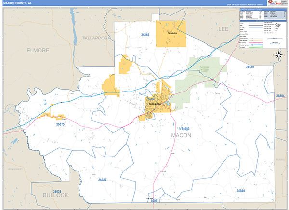Click the MACON county name label
The image size is (289, 210).
181,135
